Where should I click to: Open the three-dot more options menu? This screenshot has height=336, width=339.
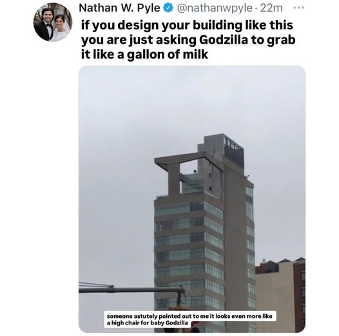tap(299, 8)
